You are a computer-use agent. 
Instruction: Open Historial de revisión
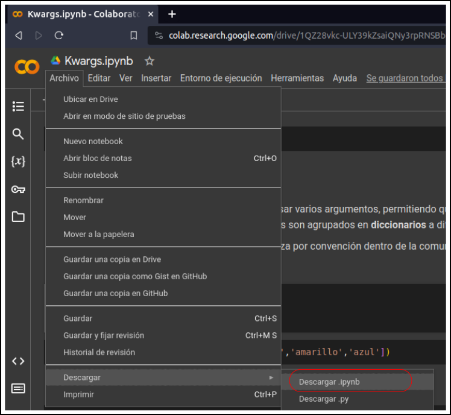click(x=163, y=352)
